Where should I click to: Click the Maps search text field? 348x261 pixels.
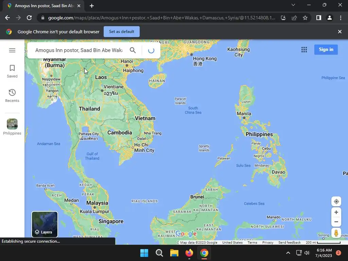tap(79, 50)
